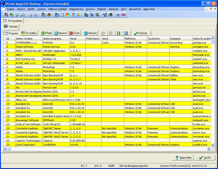Click the Verze column header
The width and height of the screenshot is (218, 169).
click(77, 38)
